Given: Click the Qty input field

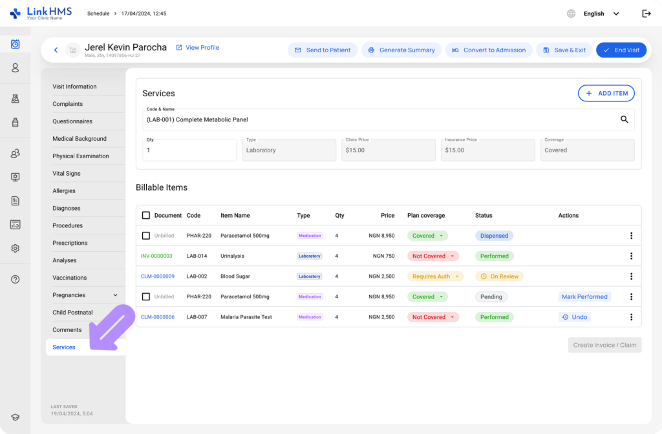Looking at the screenshot, I should coord(189,150).
